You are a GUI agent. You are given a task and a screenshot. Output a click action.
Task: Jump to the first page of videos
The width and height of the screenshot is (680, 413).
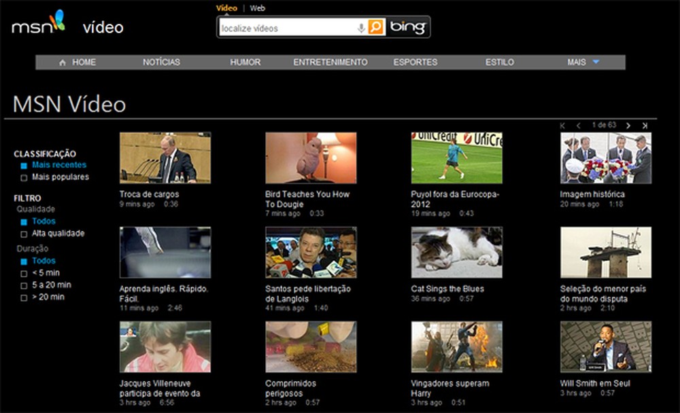click(562, 126)
